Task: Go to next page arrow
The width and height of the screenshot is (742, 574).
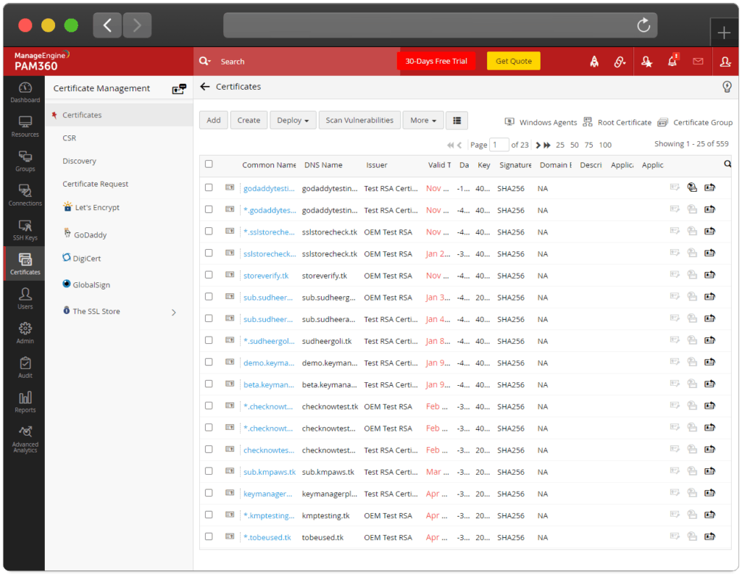Action: pos(538,145)
